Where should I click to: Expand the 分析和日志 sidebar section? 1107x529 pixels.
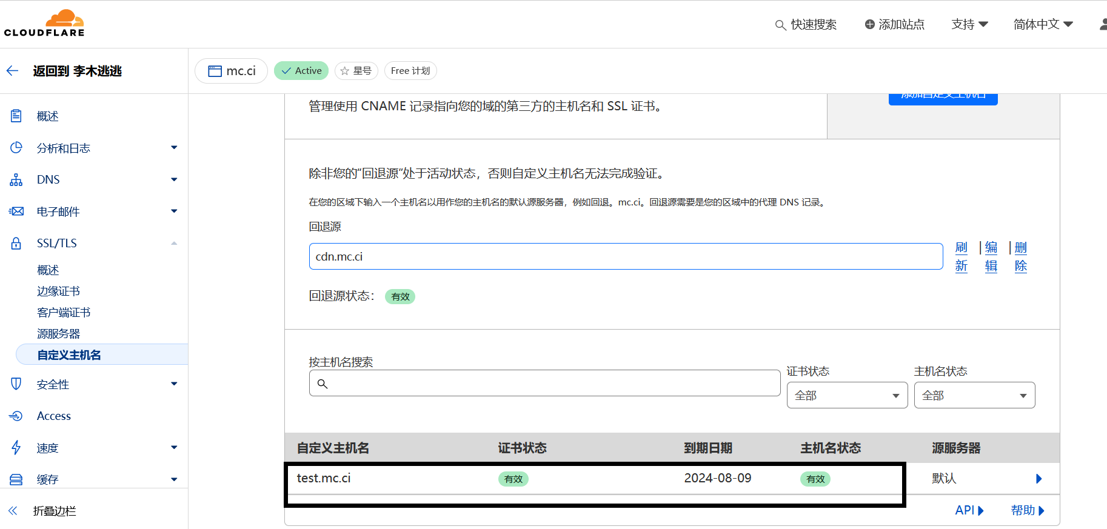[174, 148]
